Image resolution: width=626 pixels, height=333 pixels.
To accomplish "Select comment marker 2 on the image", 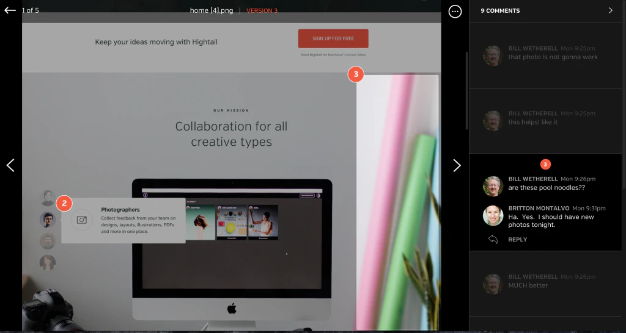I will click(64, 204).
